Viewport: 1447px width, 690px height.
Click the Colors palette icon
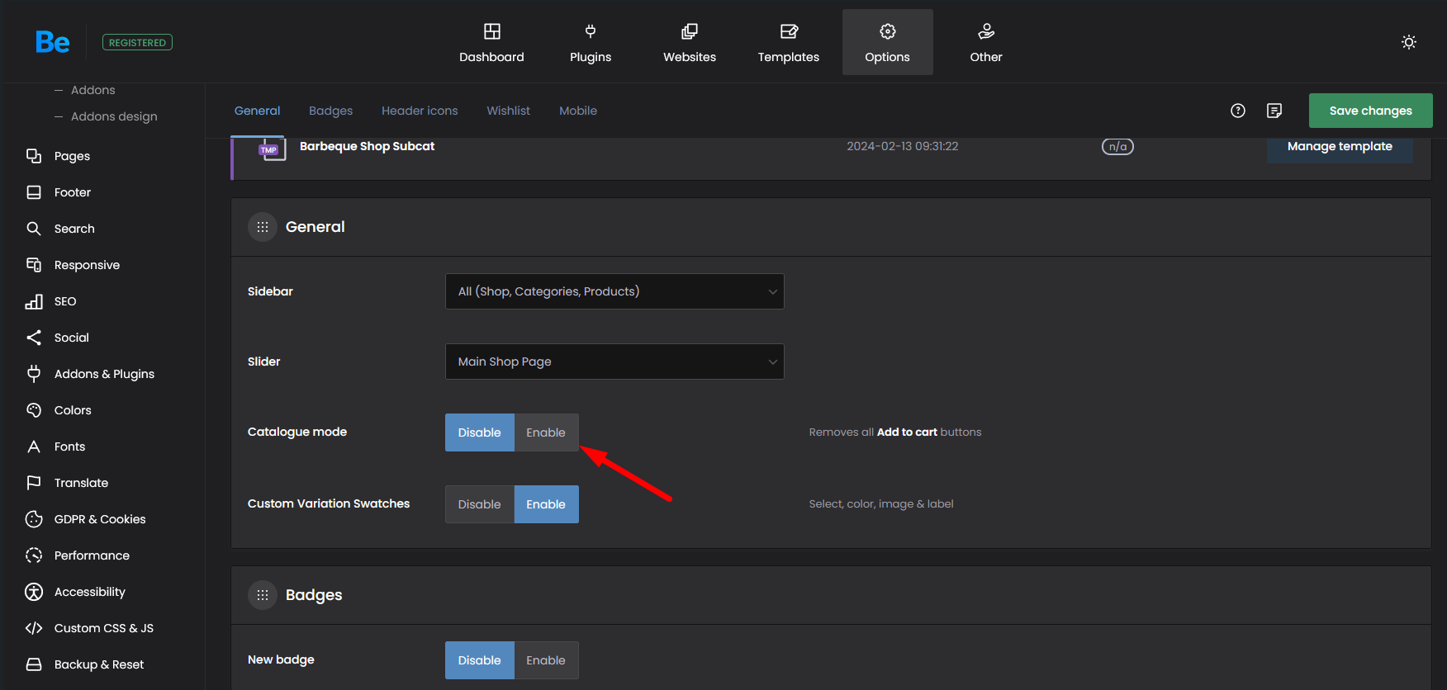(x=34, y=410)
